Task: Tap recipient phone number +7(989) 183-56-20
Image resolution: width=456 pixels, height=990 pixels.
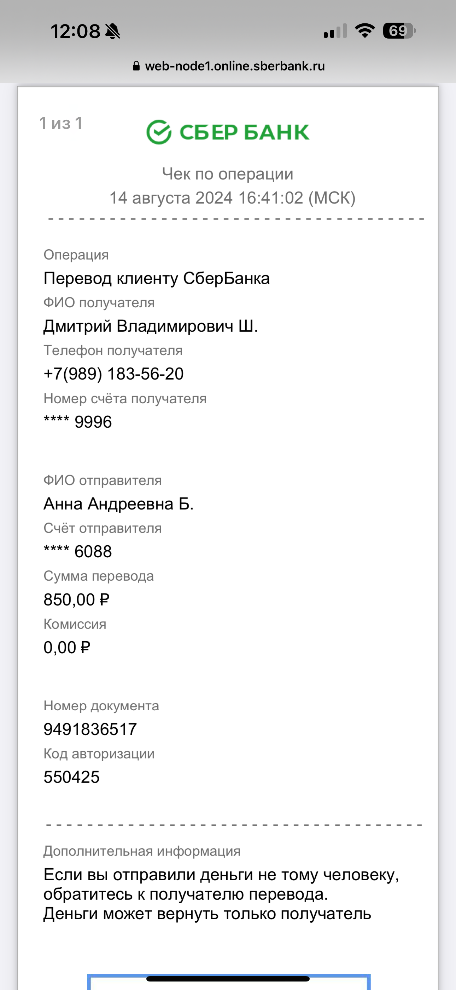Action: pos(113,374)
